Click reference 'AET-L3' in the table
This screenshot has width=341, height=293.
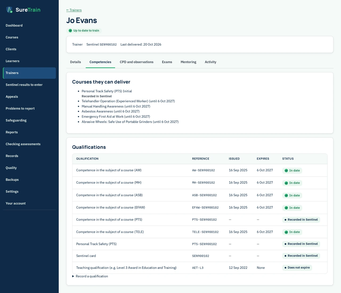198,268
